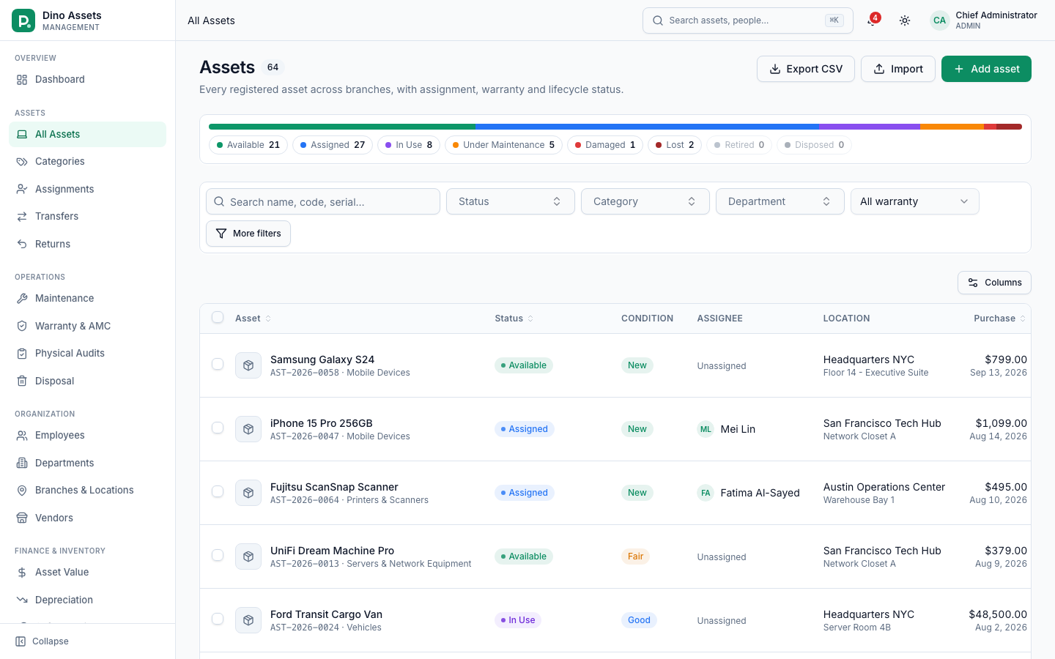This screenshot has height=659, width=1055.
Task: Focus the Search name, code, serial field
Action: [323, 201]
